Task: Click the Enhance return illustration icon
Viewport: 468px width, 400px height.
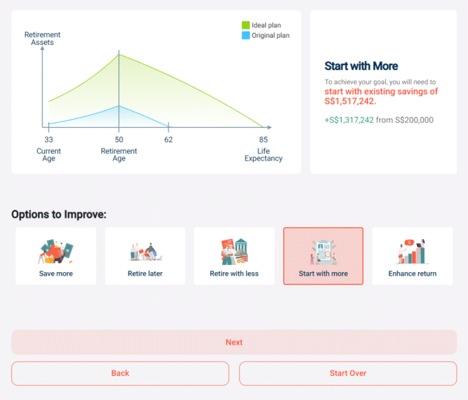Action: pyautogui.click(x=413, y=251)
